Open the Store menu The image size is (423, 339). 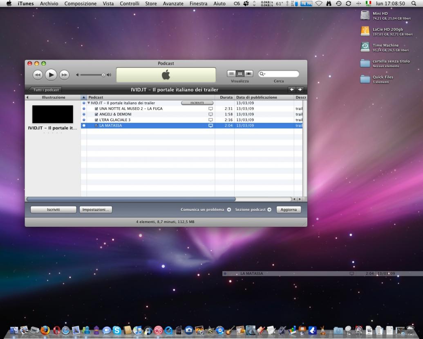151,4
